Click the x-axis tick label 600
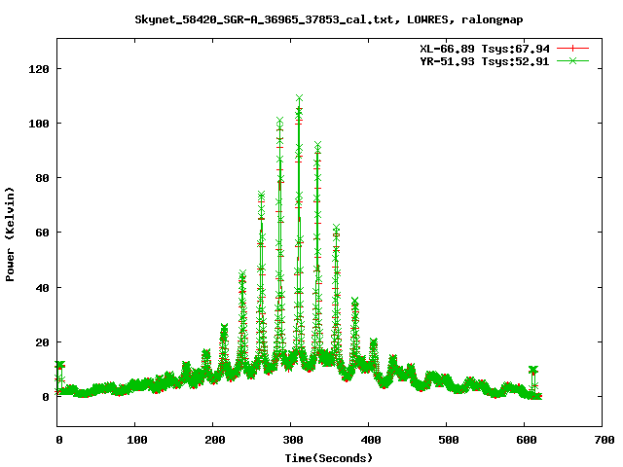 tap(527, 440)
